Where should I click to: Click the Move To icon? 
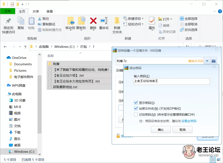pyautogui.click(x=70, y=21)
